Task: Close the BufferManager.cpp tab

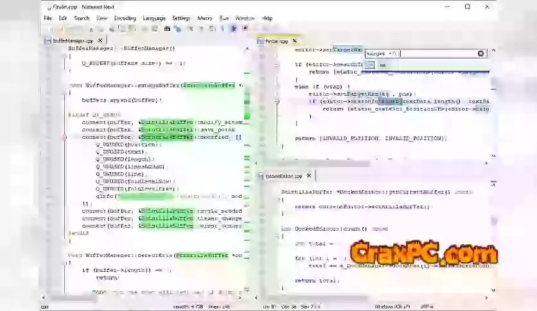Action: click(99, 40)
